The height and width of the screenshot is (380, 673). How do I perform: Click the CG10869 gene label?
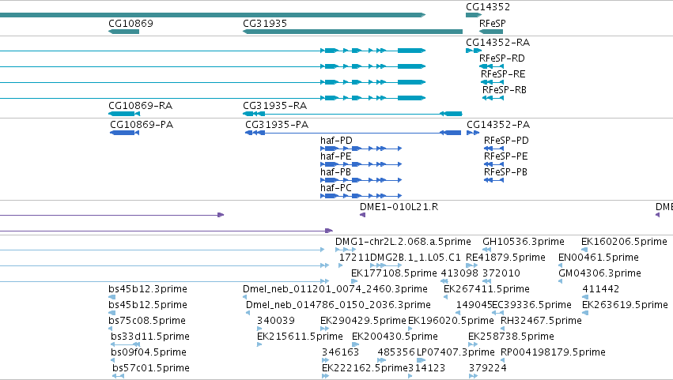tap(130, 23)
